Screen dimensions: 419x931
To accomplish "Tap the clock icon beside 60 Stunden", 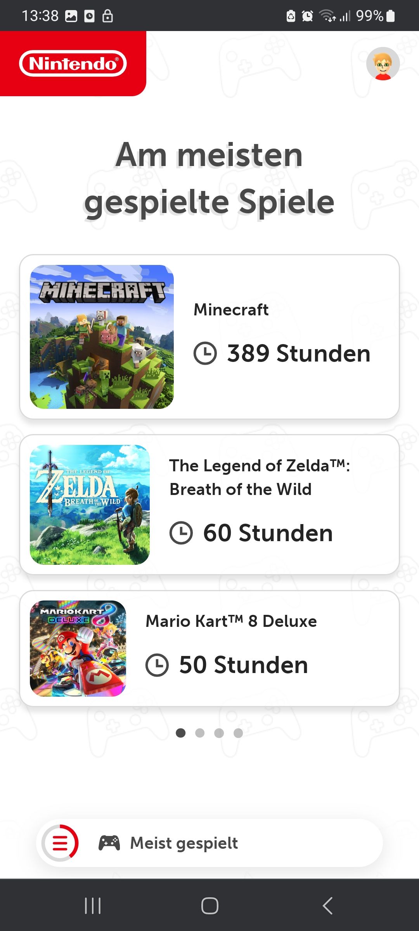I will pos(181,533).
